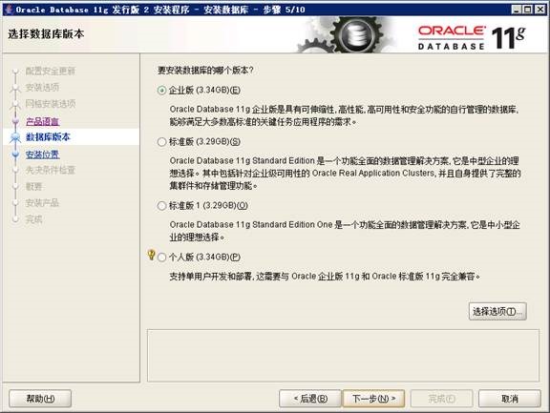
Task: Select the 数据库版本 step in sidebar
Action: 48,137
